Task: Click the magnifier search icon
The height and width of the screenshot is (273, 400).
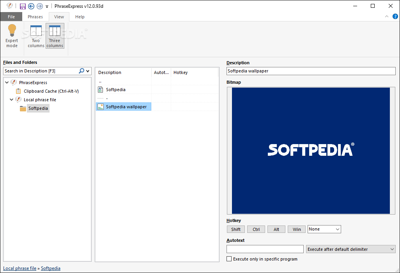Action: coord(81,71)
